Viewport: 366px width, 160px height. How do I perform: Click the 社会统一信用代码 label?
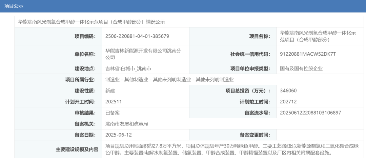[x=250, y=54]
